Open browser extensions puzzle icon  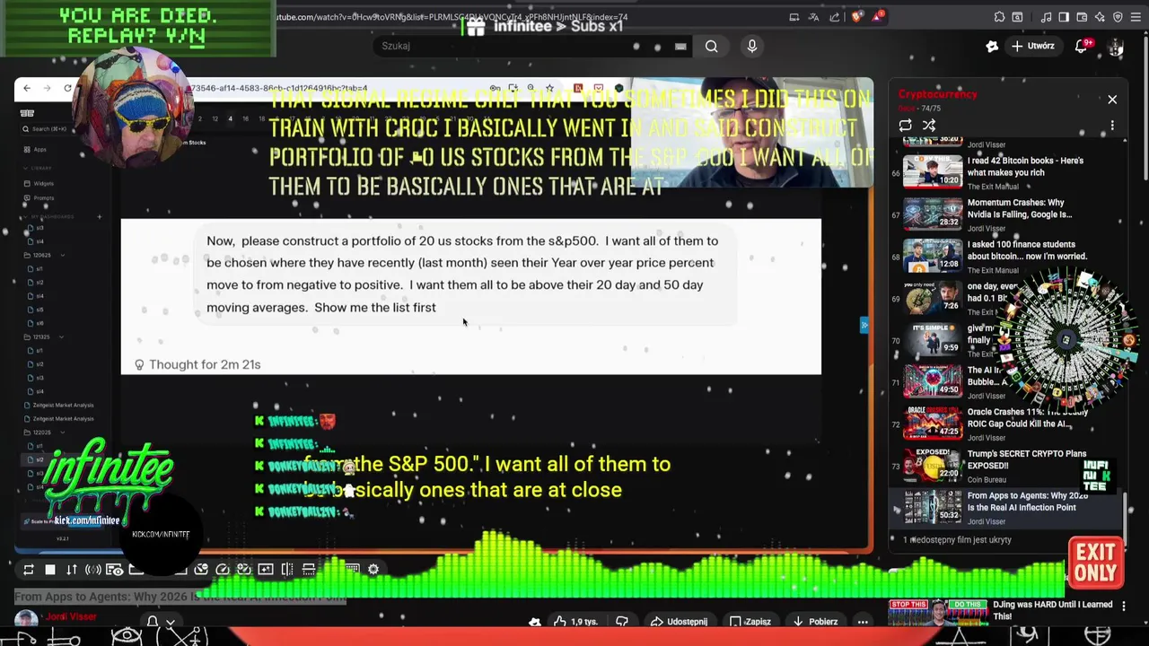(999, 16)
